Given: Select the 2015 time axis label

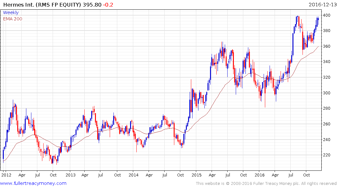Looking at the screenshot, I should click(197, 175).
